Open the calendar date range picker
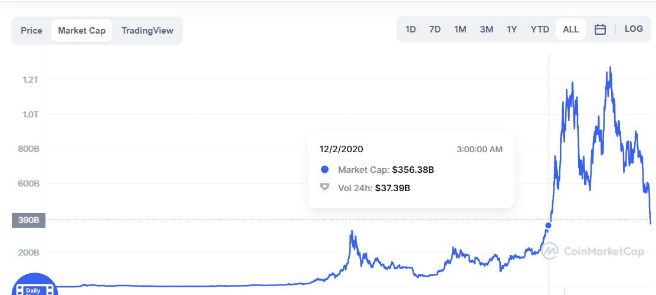 click(600, 29)
